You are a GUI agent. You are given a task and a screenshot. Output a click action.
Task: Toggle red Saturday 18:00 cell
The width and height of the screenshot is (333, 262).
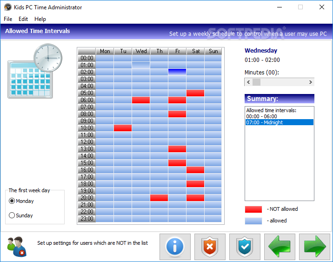195,184
